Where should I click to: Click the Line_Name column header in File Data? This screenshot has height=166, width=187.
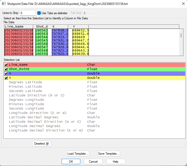click(19, 27)
